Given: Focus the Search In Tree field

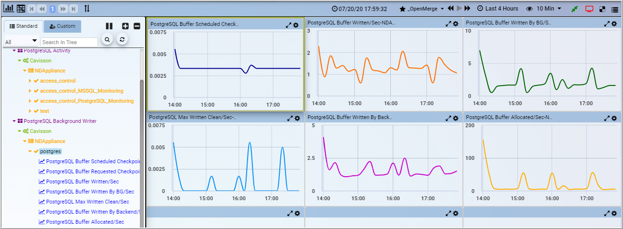Looking at the screenshot, I should click(x=69, y=42).
